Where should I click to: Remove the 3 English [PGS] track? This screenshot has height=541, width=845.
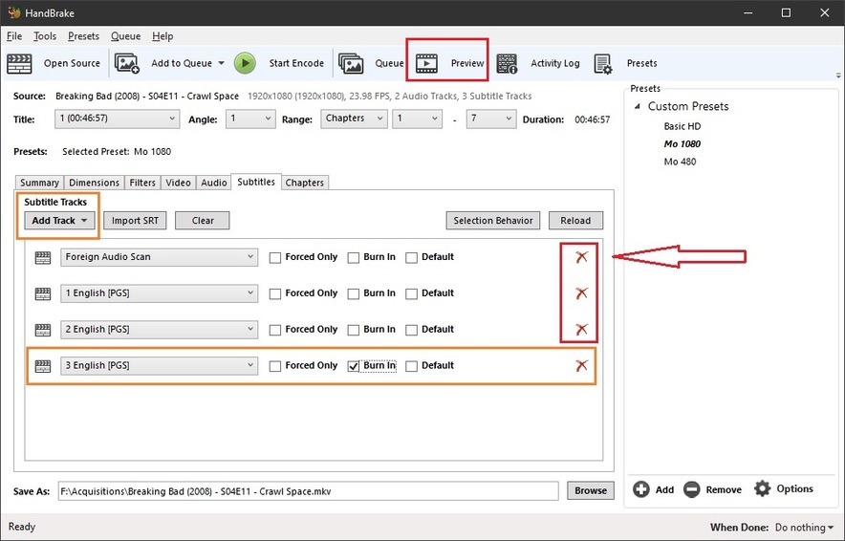(x=581, y=365)
